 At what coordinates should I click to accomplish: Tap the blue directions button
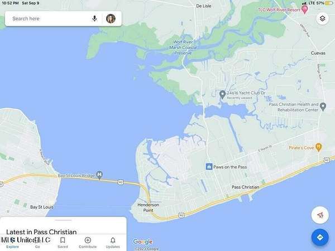tap(320, 238)
